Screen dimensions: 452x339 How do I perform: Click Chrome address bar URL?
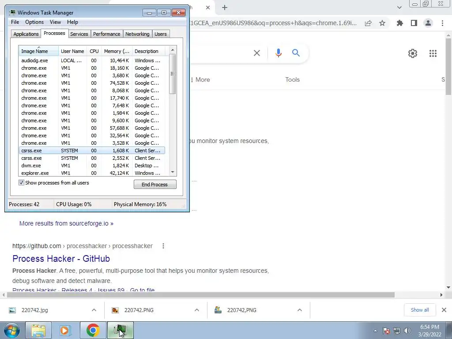pyautogui.click(x=273, y=23)
